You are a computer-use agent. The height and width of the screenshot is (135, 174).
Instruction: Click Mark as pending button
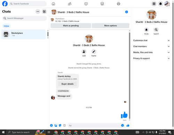pos(71,26)
